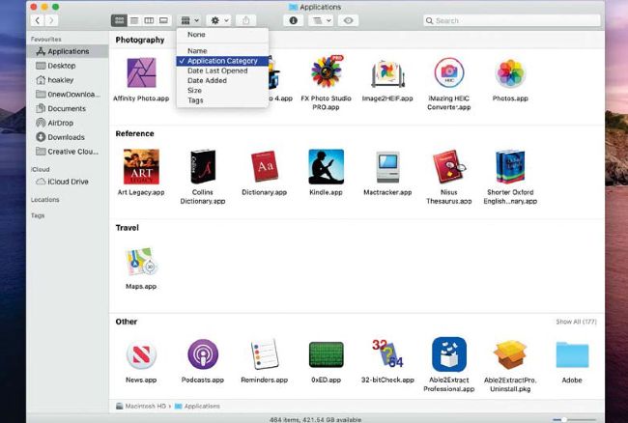Open the Affinity Photo app icon

(x=141, y=73)
